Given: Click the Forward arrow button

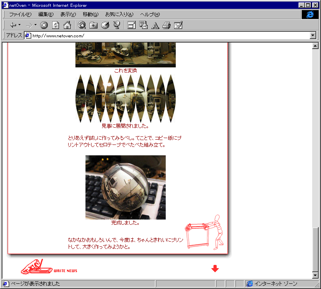Looking at the screenshot, I should click(29, 25).
